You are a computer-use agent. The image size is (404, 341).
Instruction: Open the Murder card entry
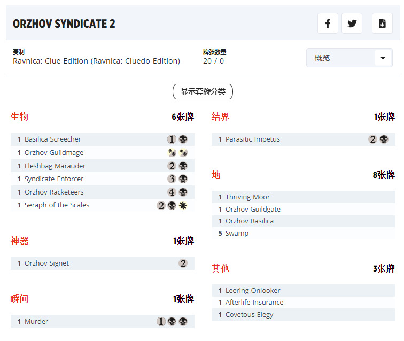(36, 322)
